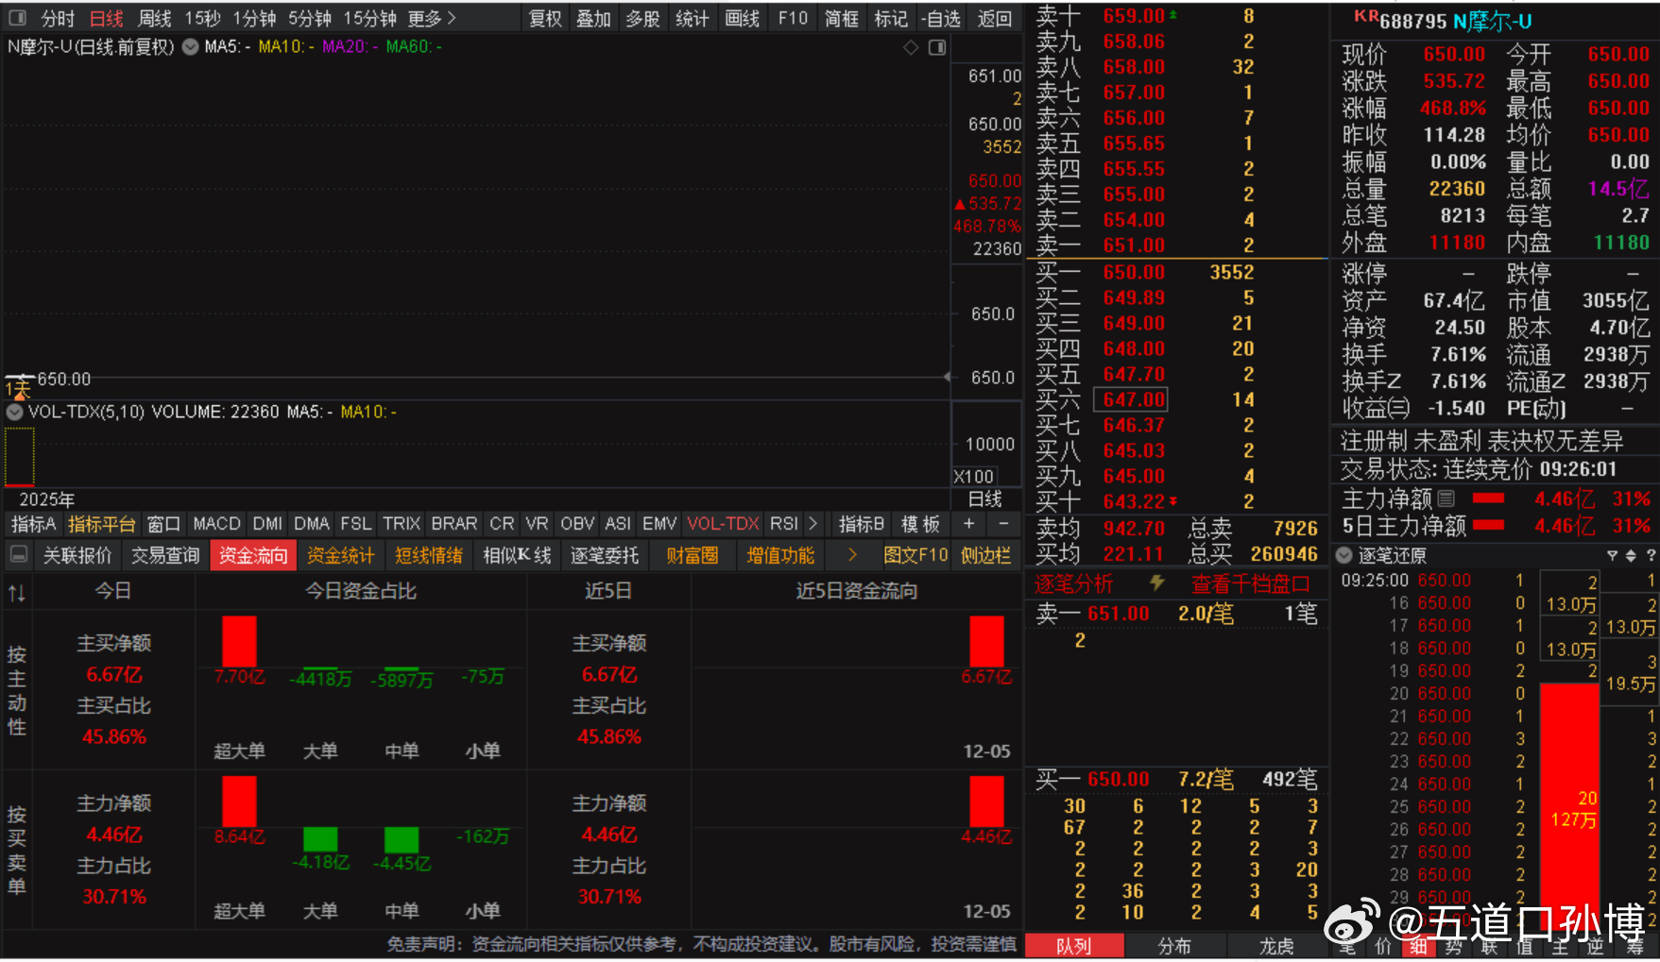Toggle the 侧边栏 sidebar
Viewport: 1660px width, 962px height.
tap(985, 555)
